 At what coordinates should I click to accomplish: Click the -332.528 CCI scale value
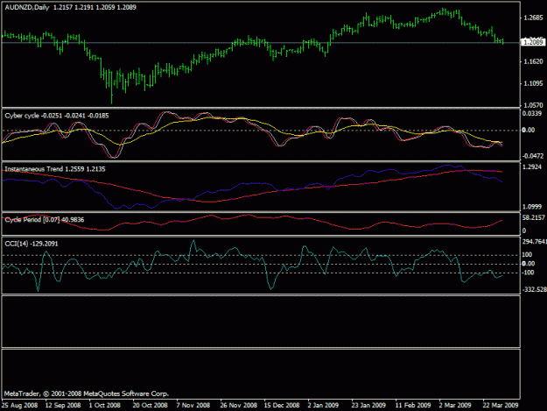[x=534, y=289]
